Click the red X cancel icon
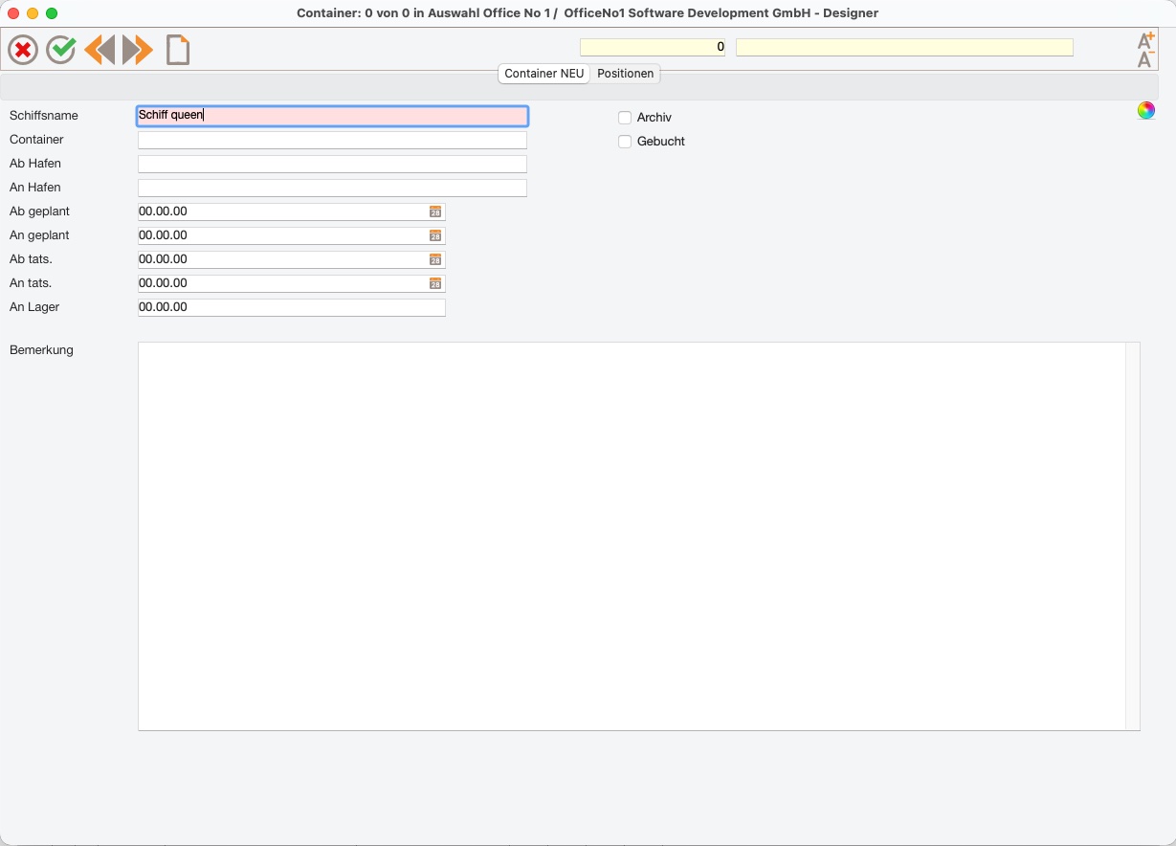 coord(23,50)
